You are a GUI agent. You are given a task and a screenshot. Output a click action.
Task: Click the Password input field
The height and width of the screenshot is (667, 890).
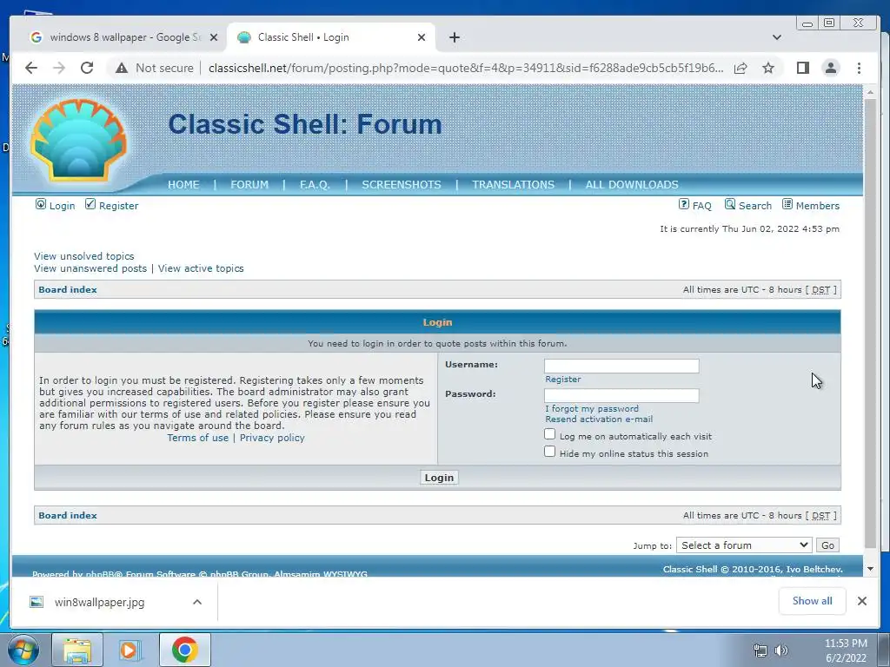tap(621, 395)
